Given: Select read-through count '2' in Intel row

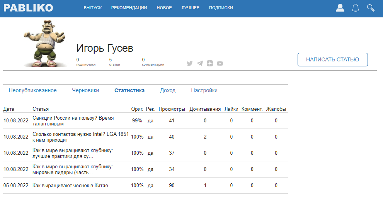Looking at the screenshot, I should click(205, 137).
